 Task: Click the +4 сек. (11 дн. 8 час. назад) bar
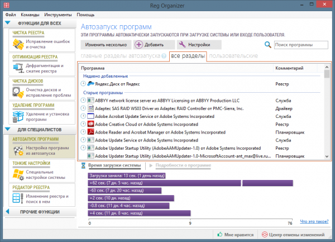pyautogui.click(x=139, y=213)
